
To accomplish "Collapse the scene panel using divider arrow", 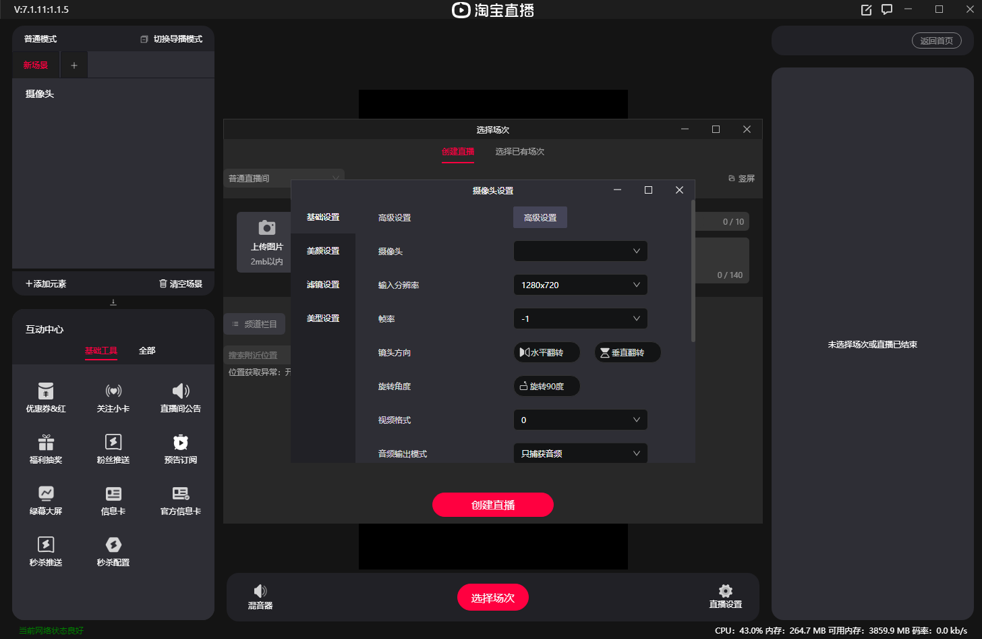I will [x=113, y=302].
